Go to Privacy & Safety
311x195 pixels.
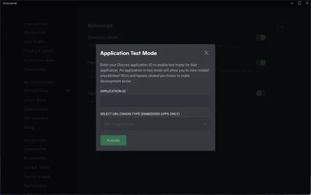tap(38, 51)
